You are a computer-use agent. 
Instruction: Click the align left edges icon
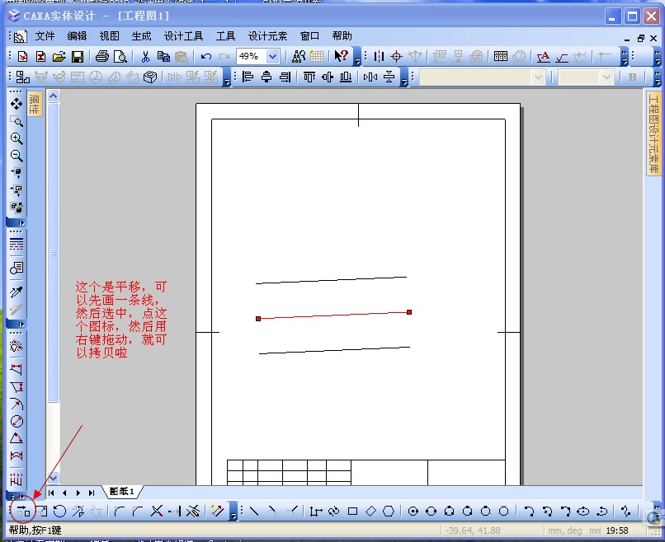pos(248,77)
